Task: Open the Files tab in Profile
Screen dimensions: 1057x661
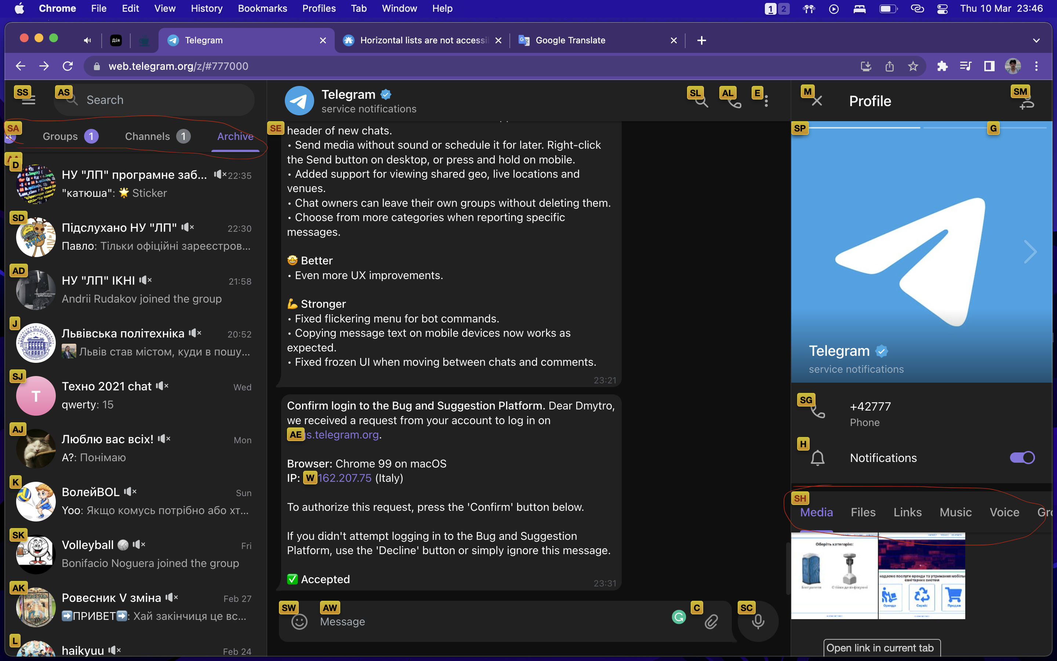Action: tap(863, 512)
